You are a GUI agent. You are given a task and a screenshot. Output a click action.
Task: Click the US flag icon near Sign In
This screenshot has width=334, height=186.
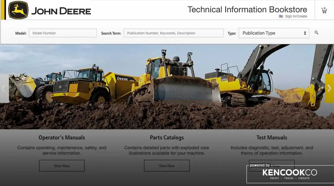pyautogui.click(x=281, y=16)
